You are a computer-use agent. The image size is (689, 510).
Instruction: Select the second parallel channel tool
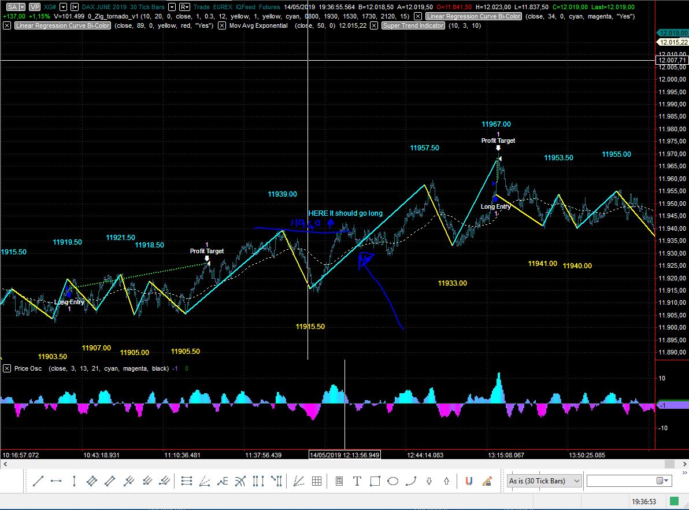pos(110,481)
